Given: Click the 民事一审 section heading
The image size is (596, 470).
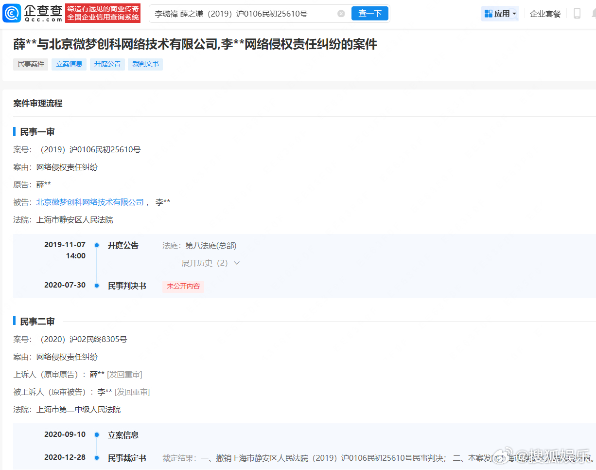Looking at the screenshot, I should click(37, 132).
